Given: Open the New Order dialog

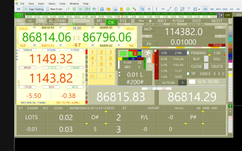Looking at the screenshot, I should click(x=54, y=9).
